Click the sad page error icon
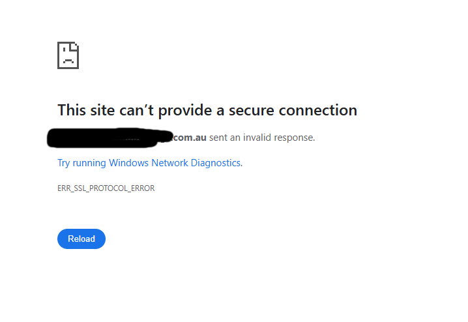The width and height of the screenshot is (468, 322). point(68,55)
